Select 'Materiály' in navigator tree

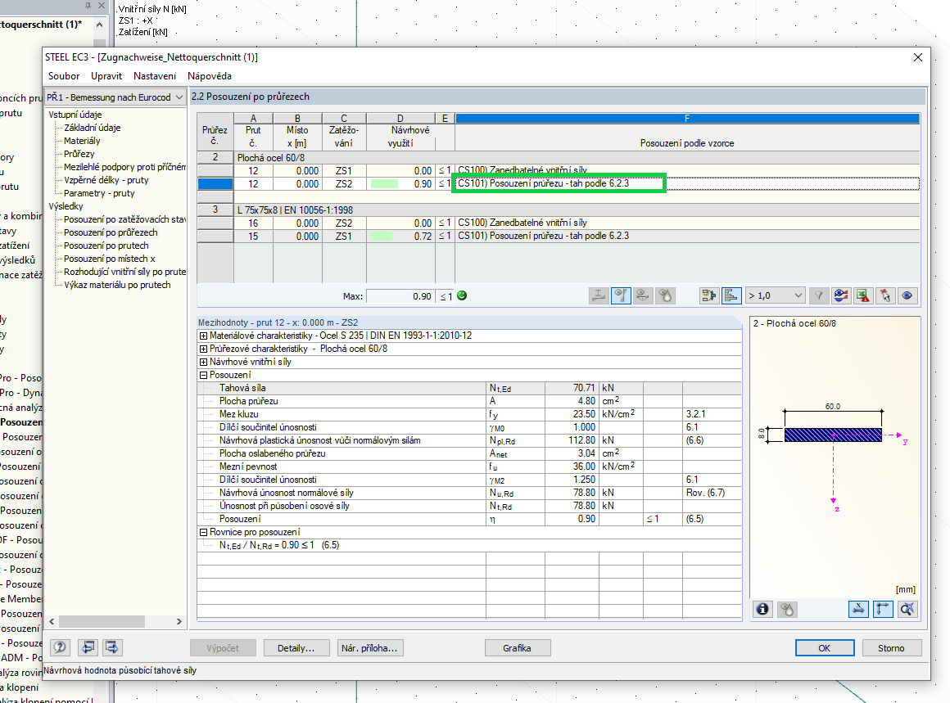click(x=82, y=141)
